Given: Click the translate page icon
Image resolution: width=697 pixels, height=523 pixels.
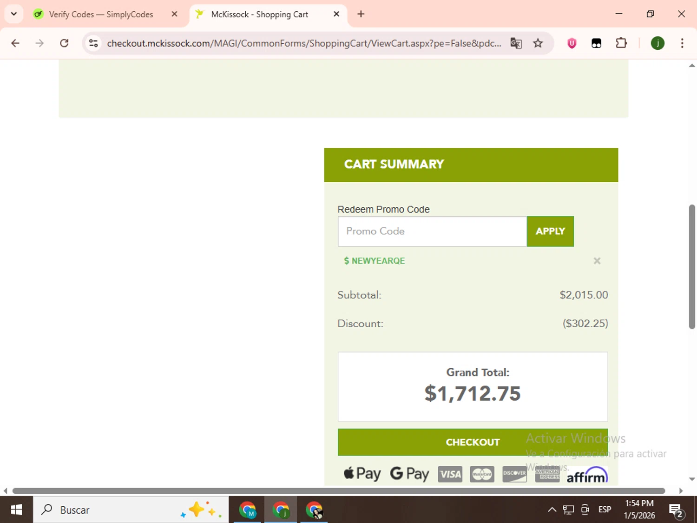Looking at the screenshot, I should click(x=516, y=43).
